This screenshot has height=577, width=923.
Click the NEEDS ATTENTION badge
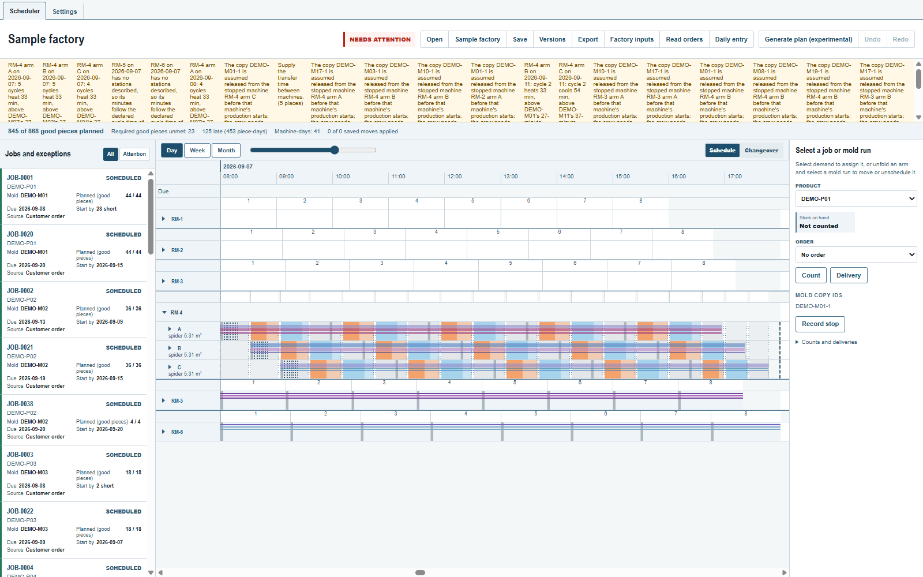380,39
